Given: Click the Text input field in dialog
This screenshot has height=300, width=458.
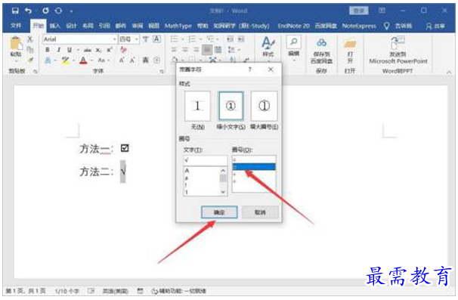Looking at the screenshot, I should click(206, 160).
